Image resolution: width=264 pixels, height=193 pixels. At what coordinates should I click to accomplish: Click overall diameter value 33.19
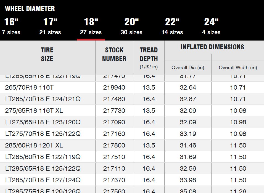click(188, 134)
